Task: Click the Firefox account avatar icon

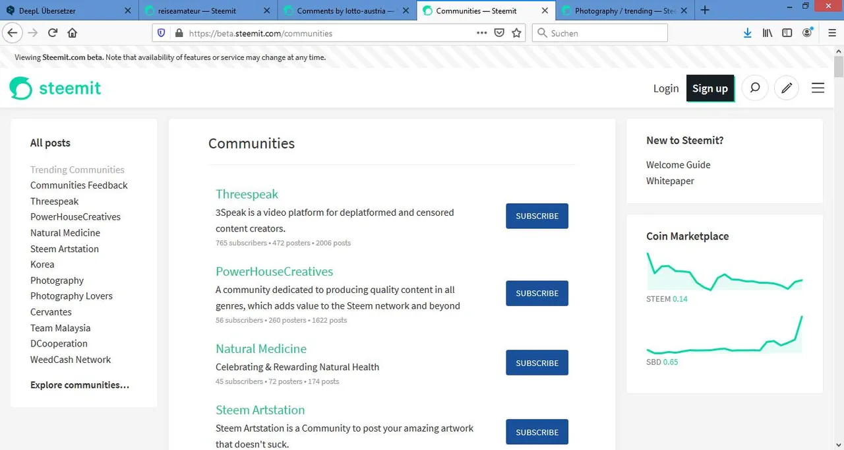Action: tap(808, 33)
